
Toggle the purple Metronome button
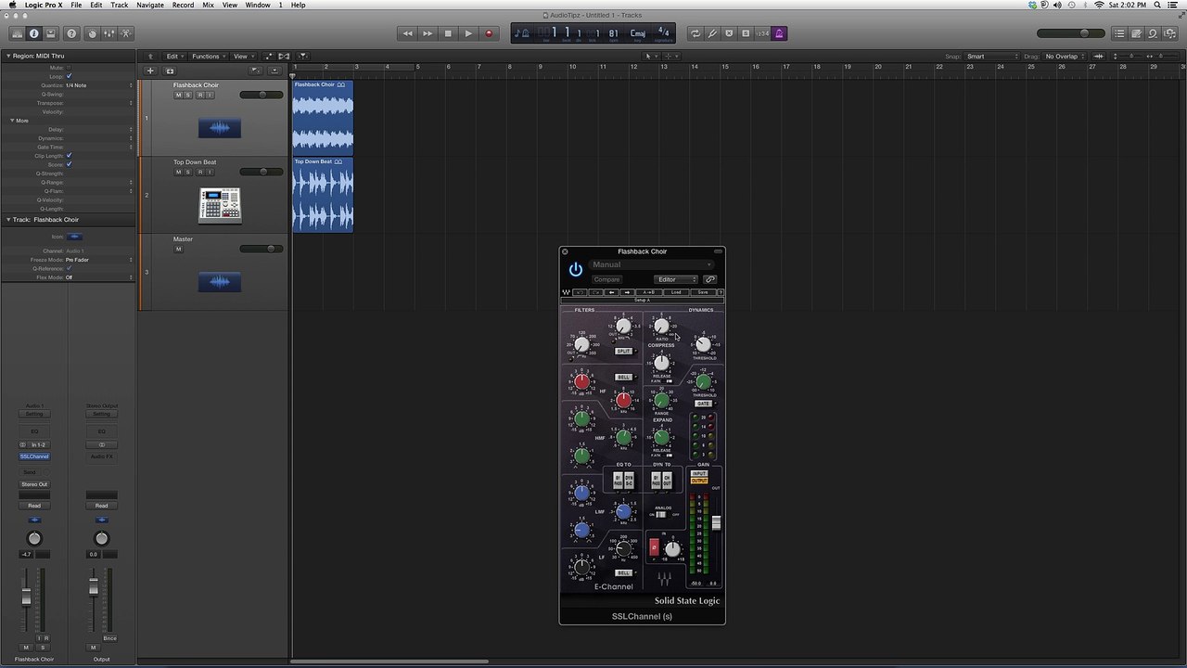779,33
